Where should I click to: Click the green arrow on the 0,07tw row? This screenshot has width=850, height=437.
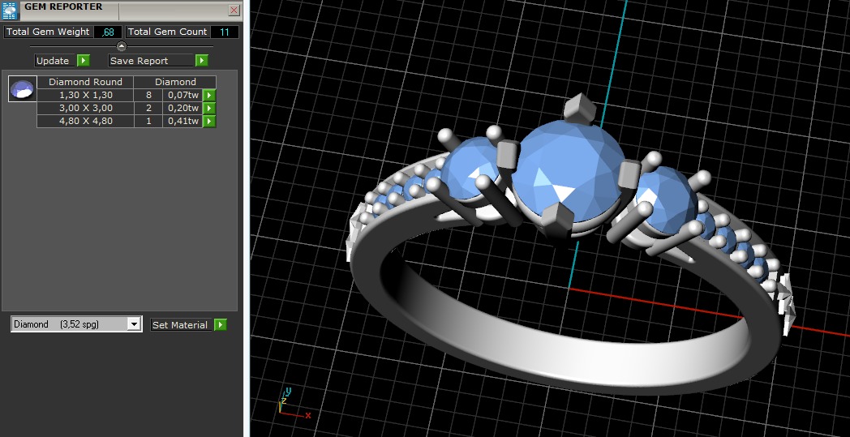[x=209, y=96]
